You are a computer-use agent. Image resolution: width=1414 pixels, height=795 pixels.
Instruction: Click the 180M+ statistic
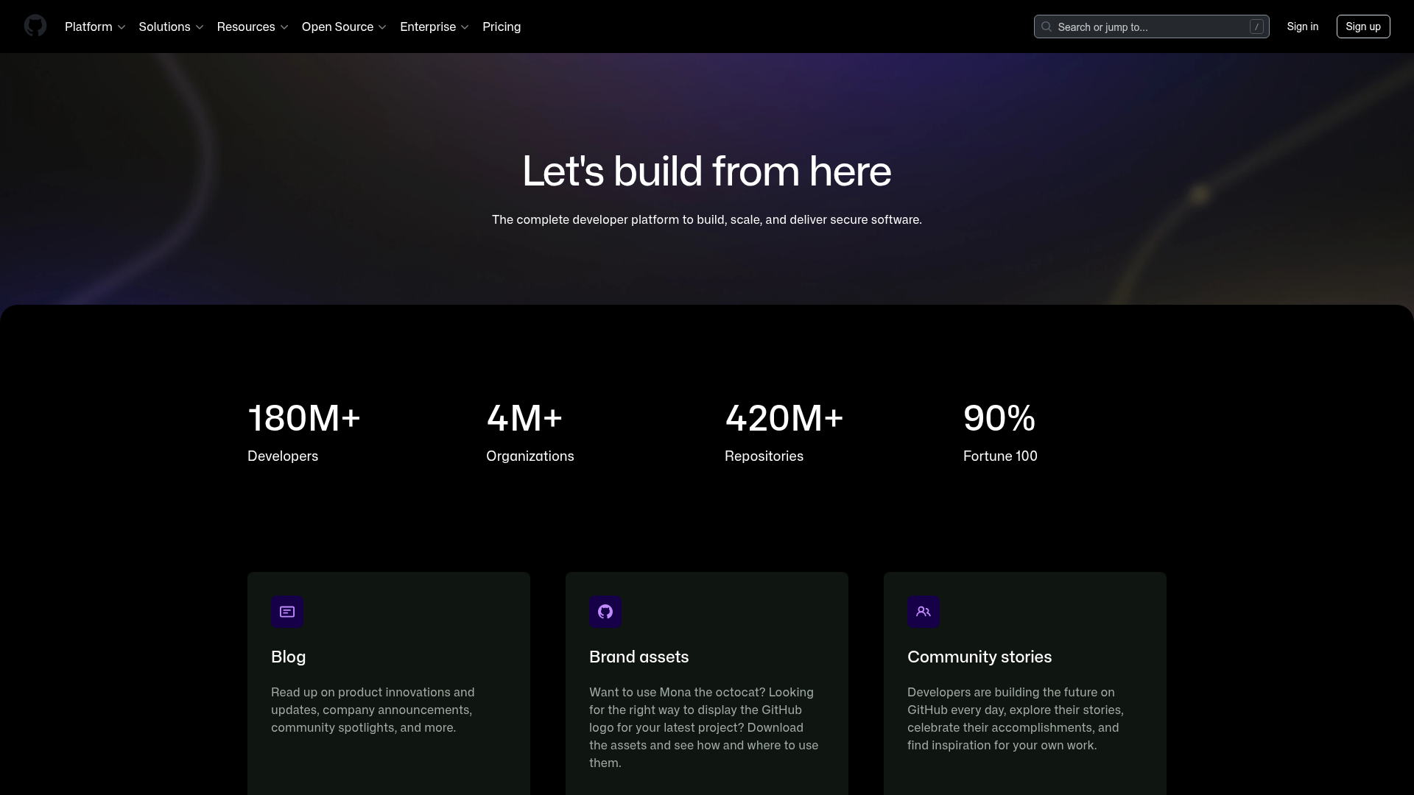[x=304, y=418]
